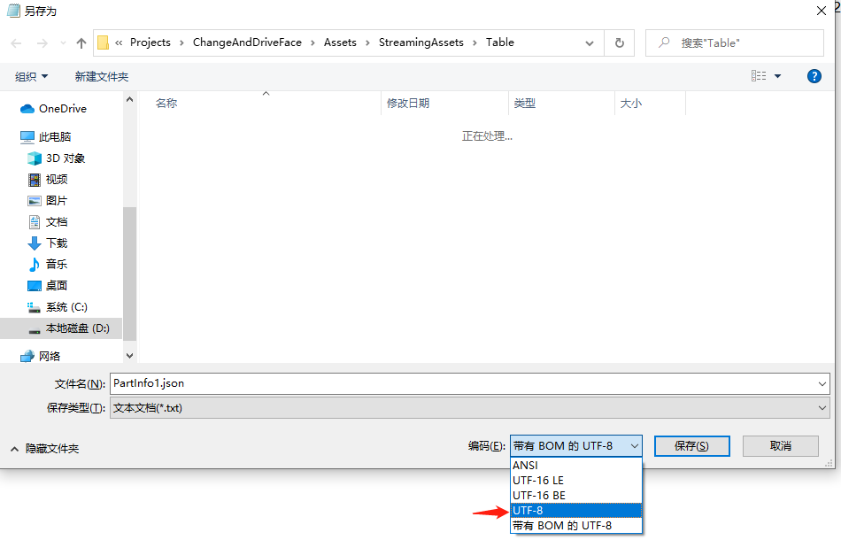The width and height of the screenshot is (841, 540).
Task: Click the 保存 button
Action: click(692, 446)
